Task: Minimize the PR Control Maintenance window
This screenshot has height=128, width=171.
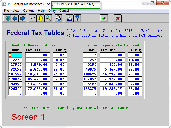Action: [x=146, y=3]
